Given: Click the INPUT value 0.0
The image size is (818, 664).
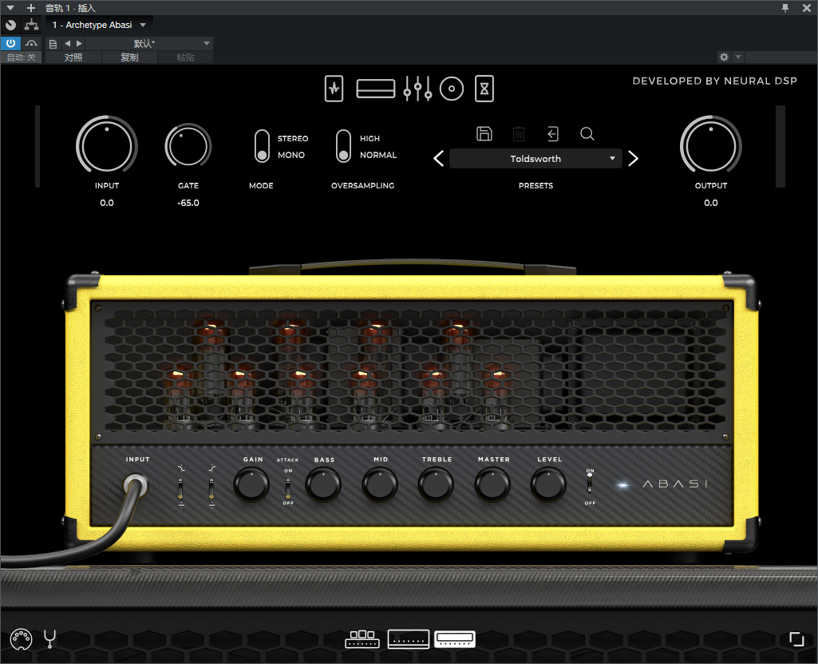Looking at the screenshot, I should pyautogui.click(x=107, y=203).
